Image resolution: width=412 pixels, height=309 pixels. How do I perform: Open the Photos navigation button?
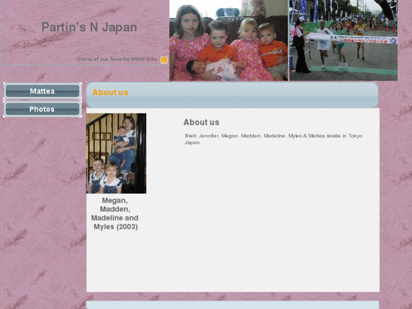tap(43, 109)
